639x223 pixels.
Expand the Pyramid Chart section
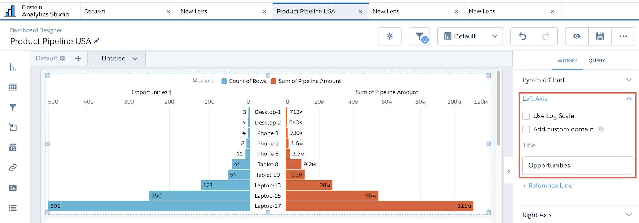[x=629, y=80]
